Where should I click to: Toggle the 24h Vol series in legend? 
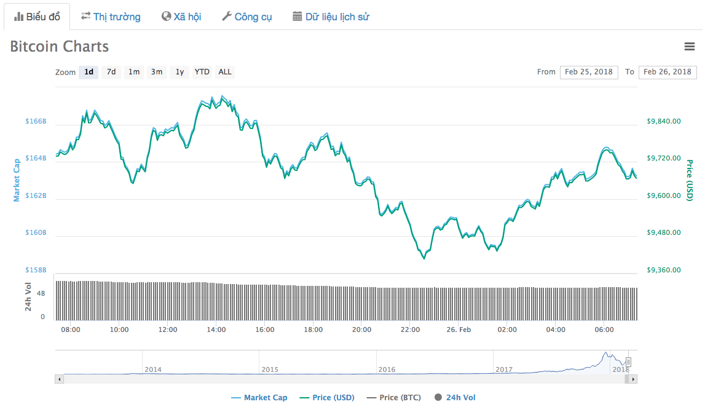(455, 397)
